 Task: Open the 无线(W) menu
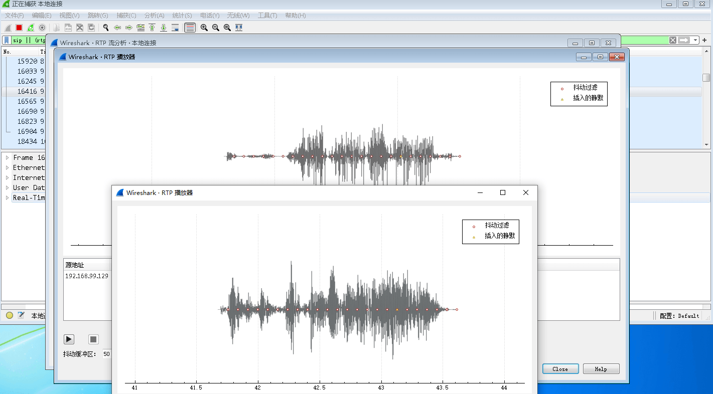(x=238, y=16)
